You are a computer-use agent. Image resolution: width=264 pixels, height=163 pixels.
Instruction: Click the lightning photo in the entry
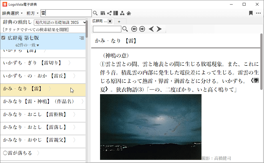tap(151, 127)
